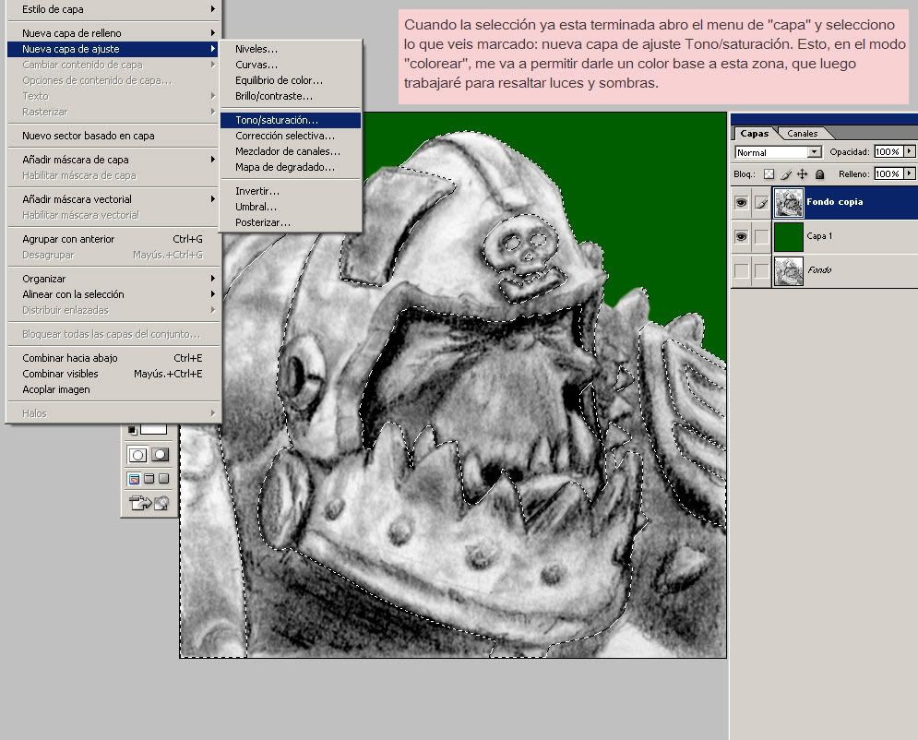Reset to default foreground and background colors
This screenshot has height=740, width=918.
tap(132, 430)
